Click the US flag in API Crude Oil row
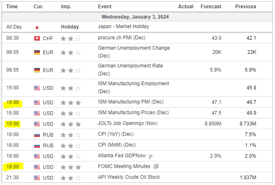 (x=37, y=178)
